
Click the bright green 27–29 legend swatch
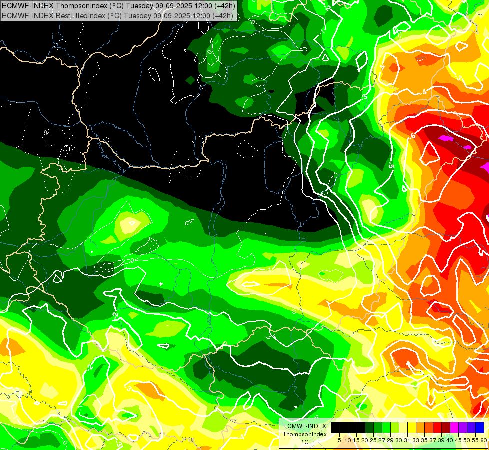click(x=386, y=427)
